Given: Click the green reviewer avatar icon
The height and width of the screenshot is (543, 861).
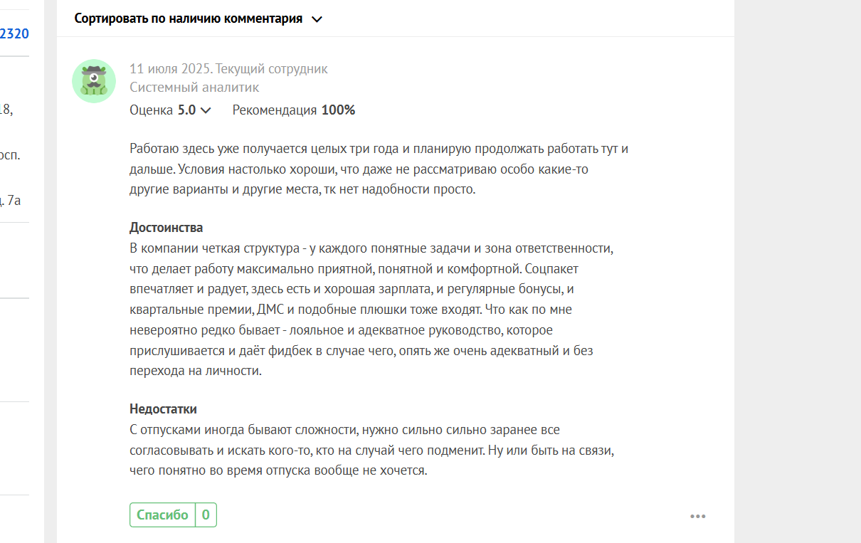Looking at the screenshot, I should [x=94, y=81].
